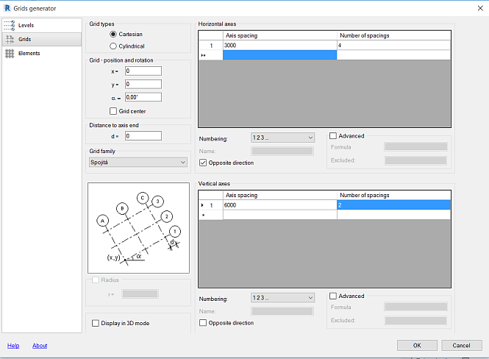This screenshot has width=489, height=359.
Task: Enable the Grid center checkbox
Action: (x=113, y=111)
